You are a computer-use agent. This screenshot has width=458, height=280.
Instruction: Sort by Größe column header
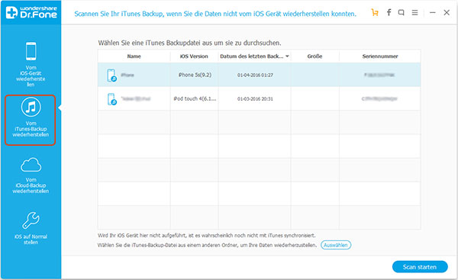(x=314, y=56)
